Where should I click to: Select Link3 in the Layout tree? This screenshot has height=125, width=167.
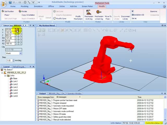tap(14, 87)
